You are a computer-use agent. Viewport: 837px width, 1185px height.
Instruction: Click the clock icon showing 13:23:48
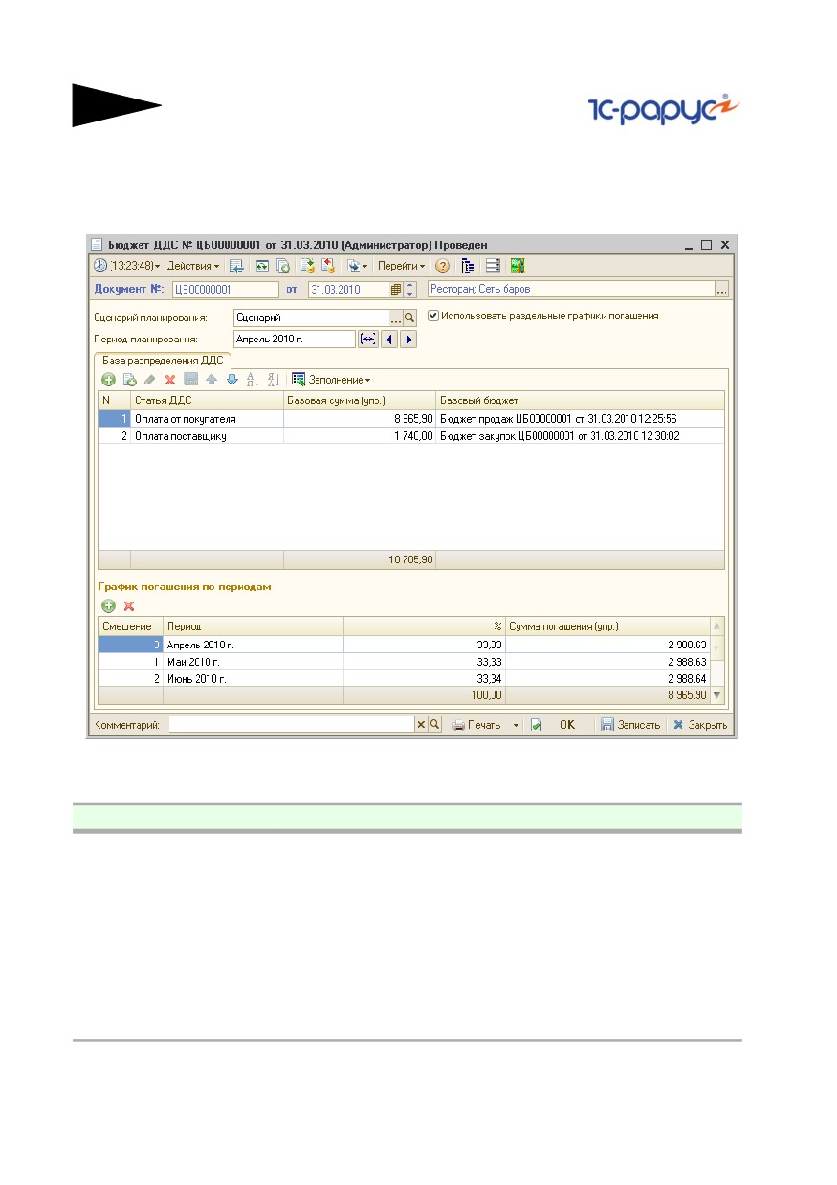[99, 266]
